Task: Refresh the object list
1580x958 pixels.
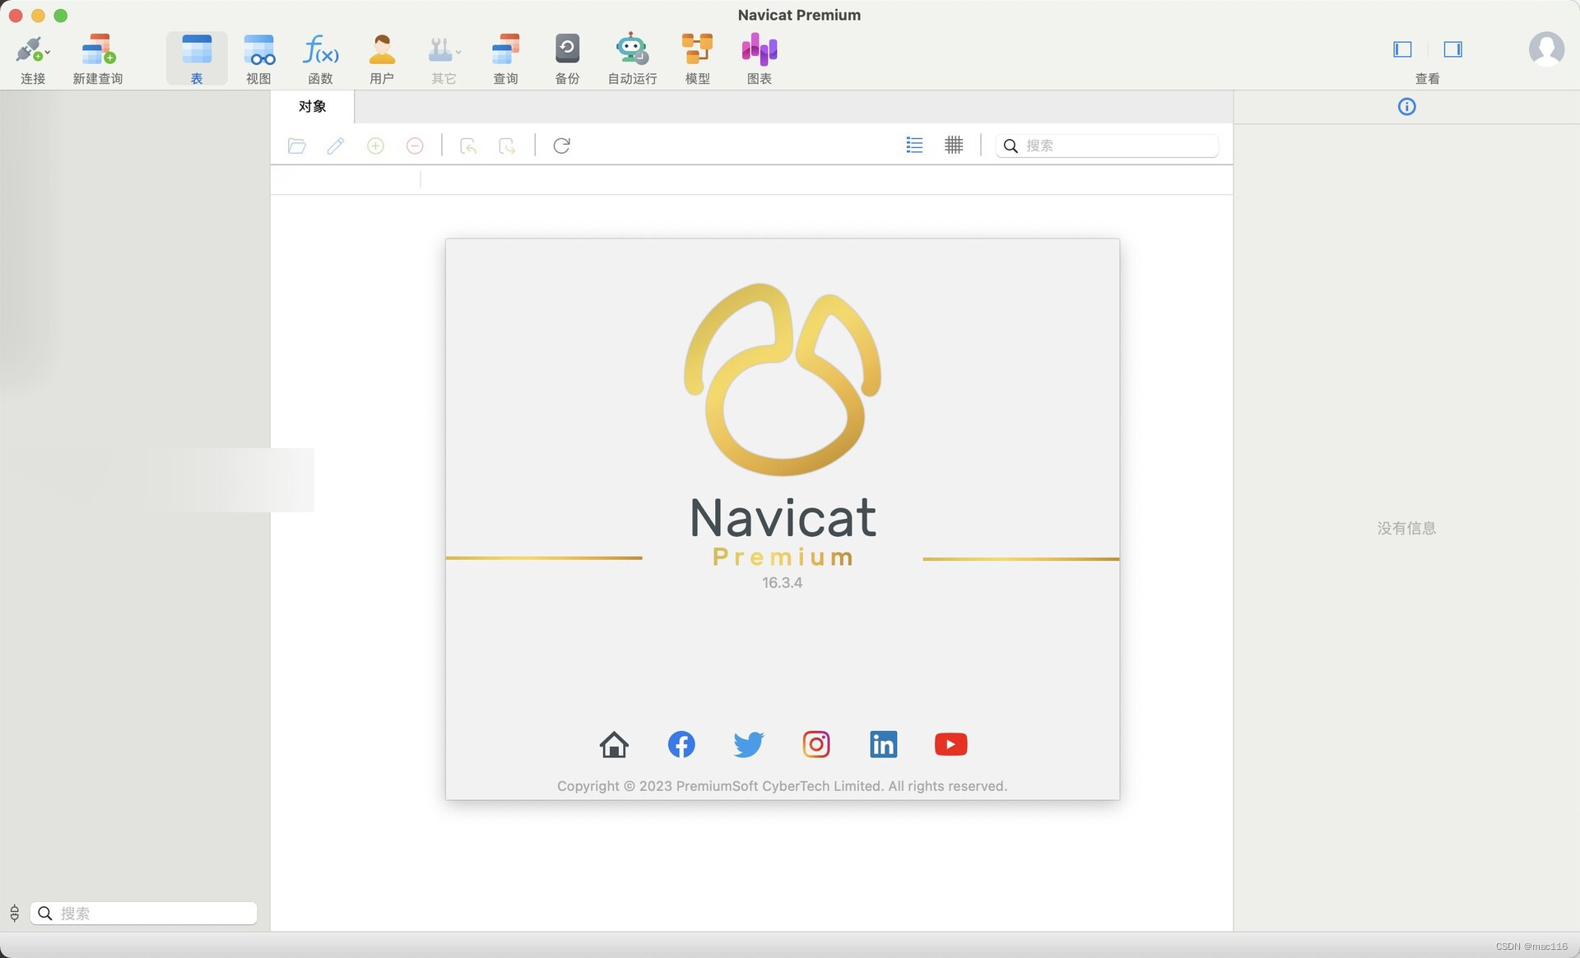Action: click(561, 146)
